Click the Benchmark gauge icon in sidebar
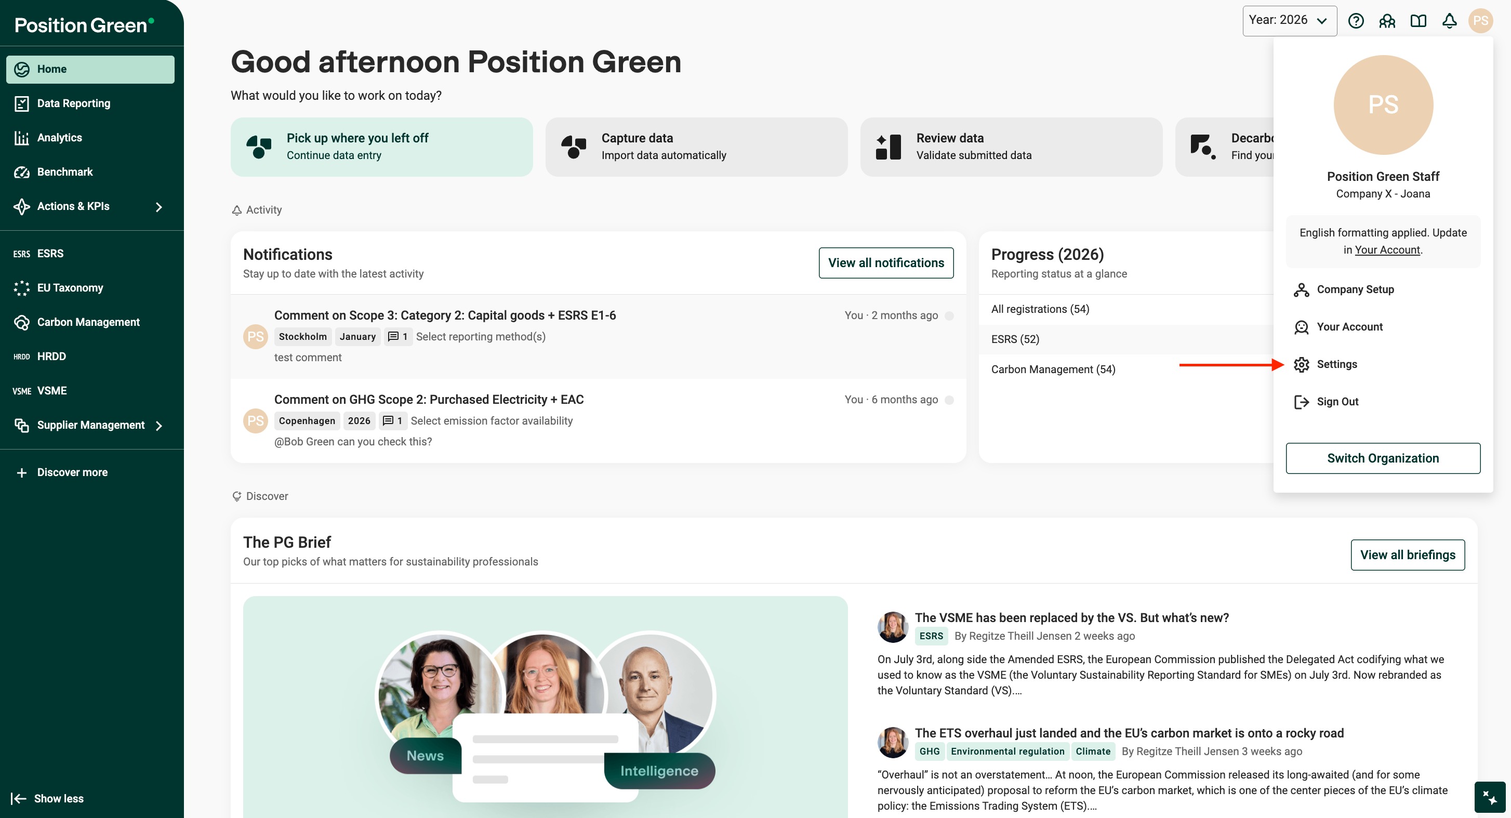This screenshot has width=1511, height=818. coord(22,172)
